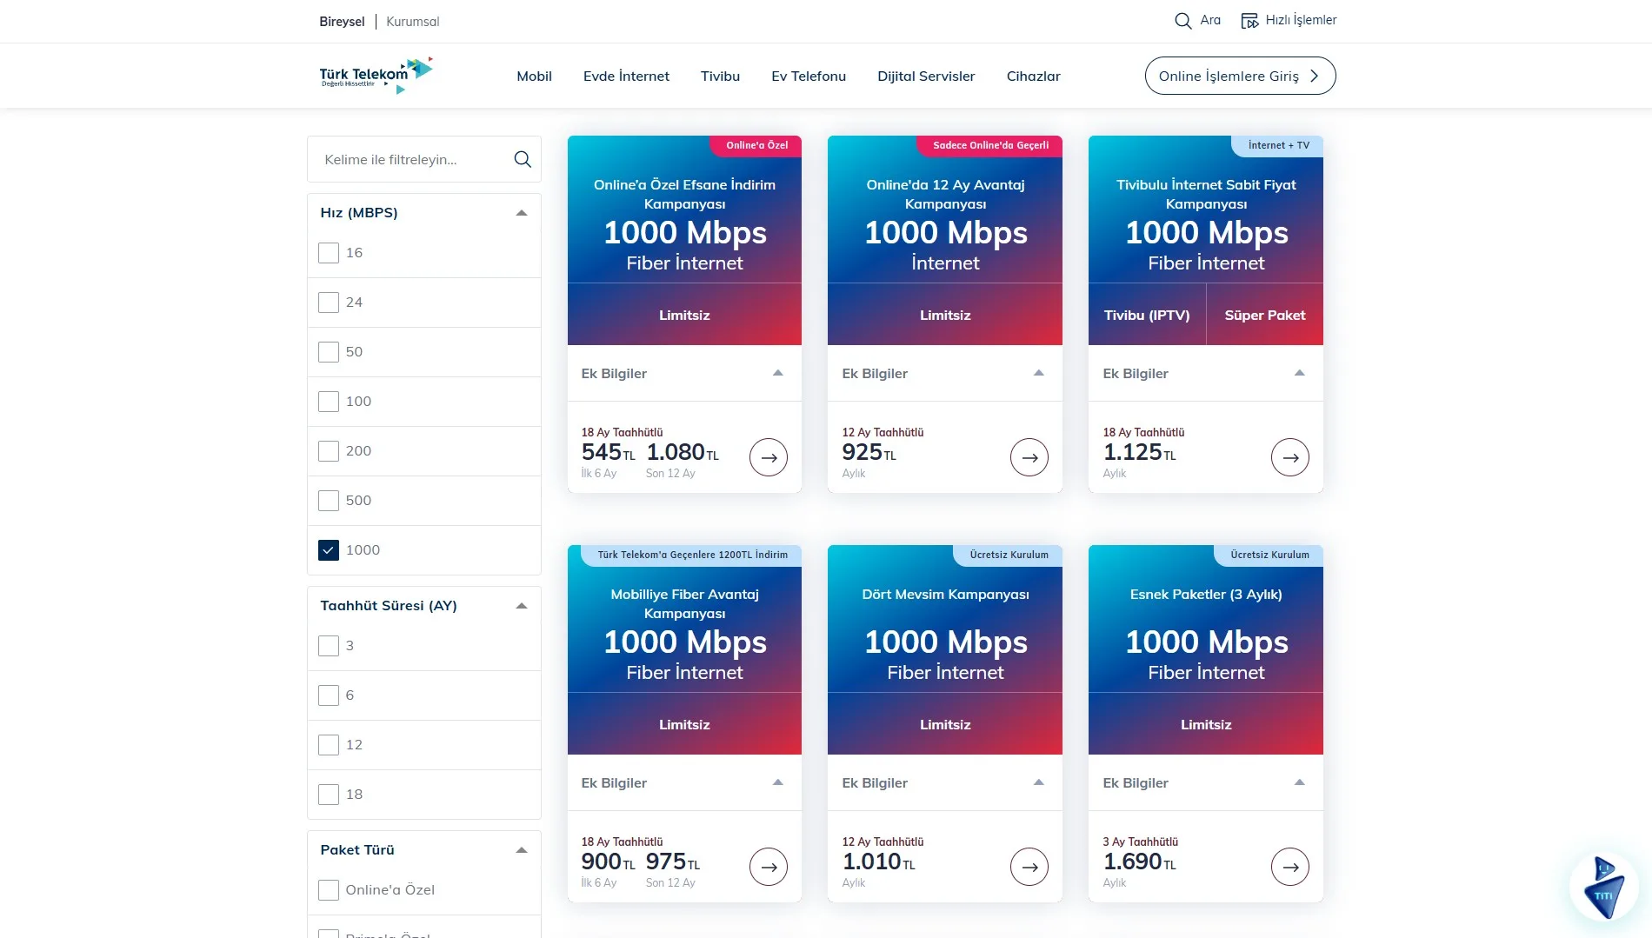Screen dimensions: 1652x938
Task: Click the Tivibulu İnternet Sabit Fiyat Kampanyası title
Action: [x=1206, y=194]
